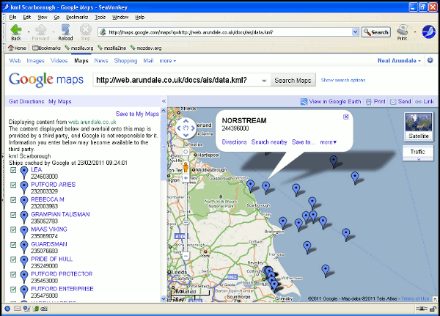Open the Maps search box suggestions arrow
This screenshot has height=316, width=440.
click(x=264, y=81)
